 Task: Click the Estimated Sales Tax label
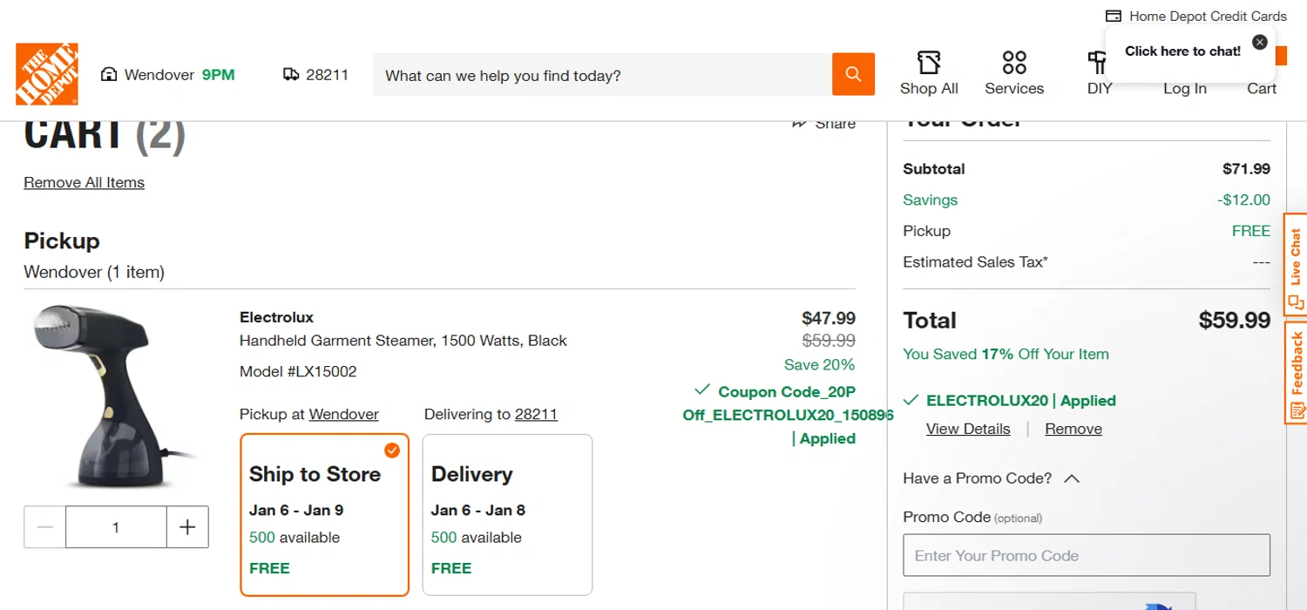coord(975,262)
